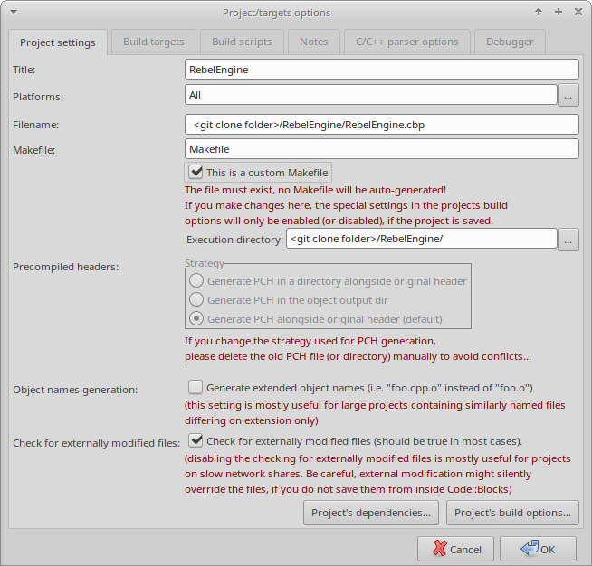Open the window menu arrow in title bar
The image size is (592, 566).
(x=14, y=12)
